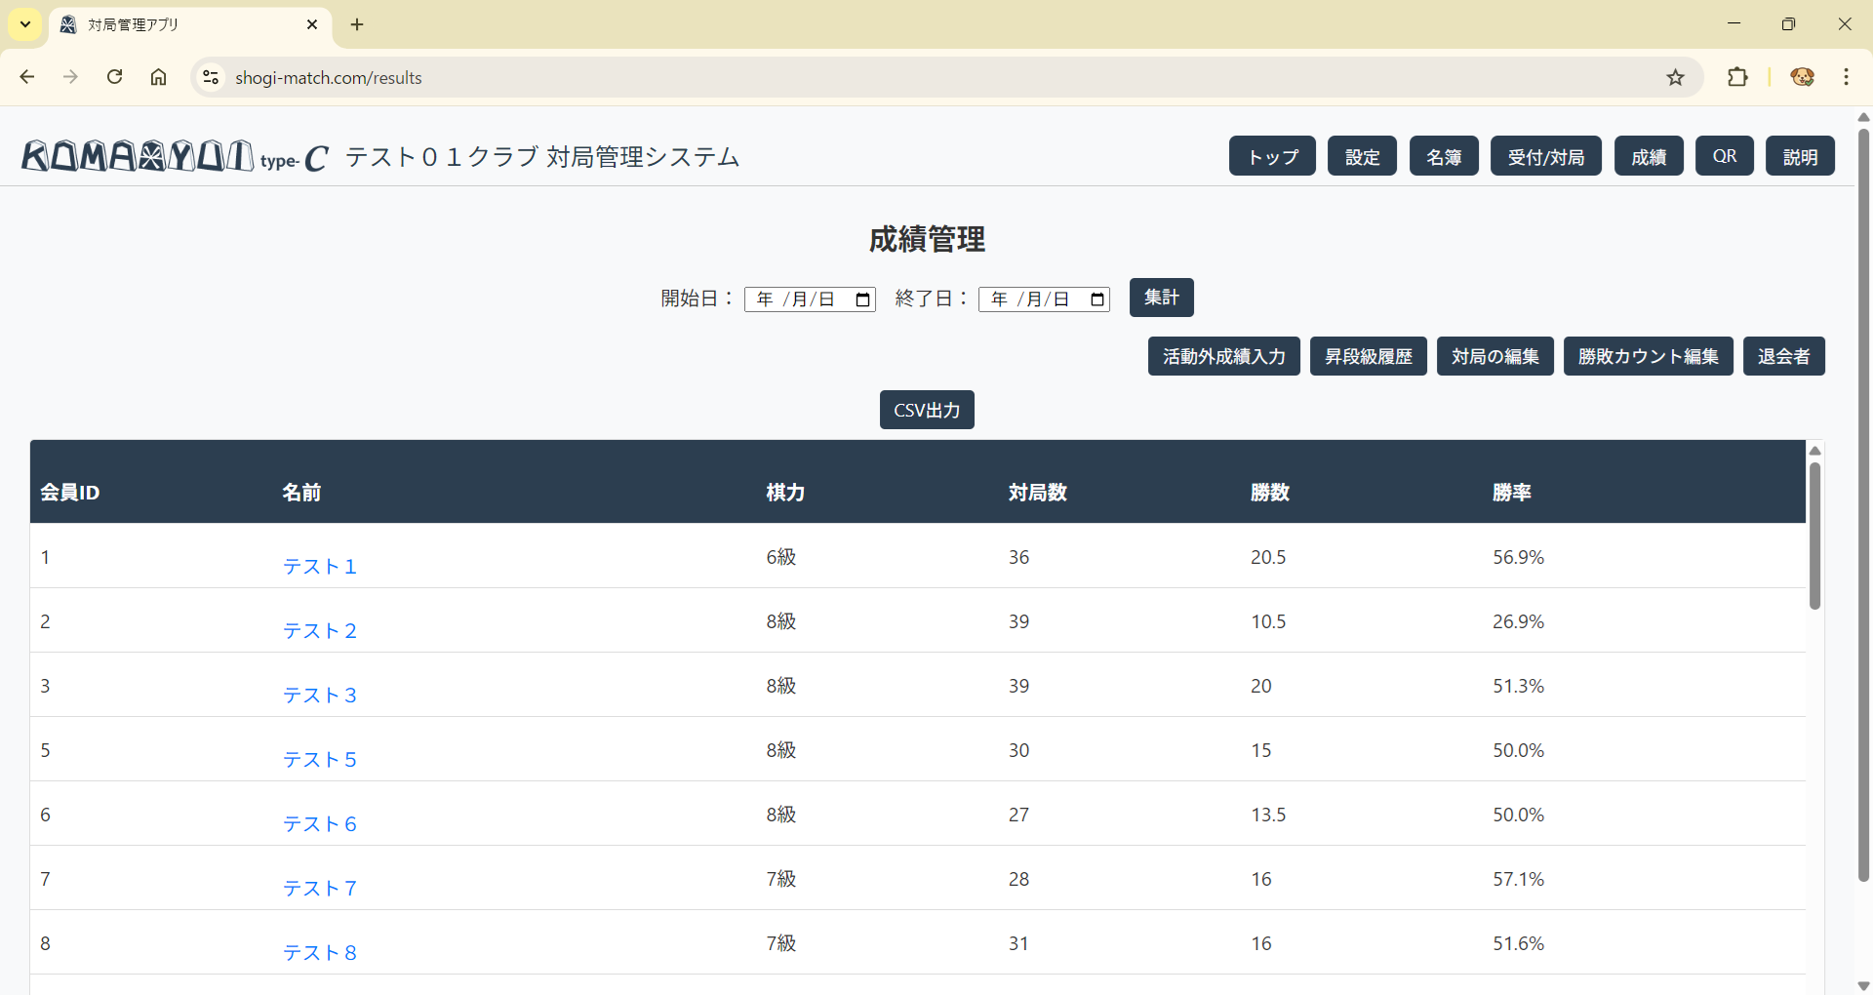
Task: Export results with CSV出力
Action: click(926, 410)
